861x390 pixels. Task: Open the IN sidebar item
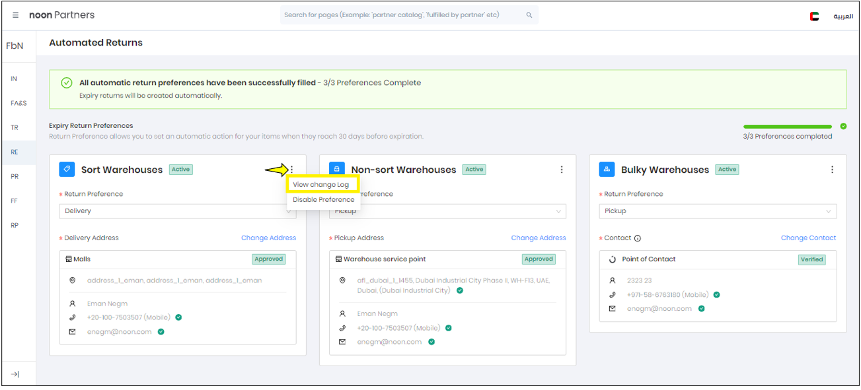click(14, 79)
